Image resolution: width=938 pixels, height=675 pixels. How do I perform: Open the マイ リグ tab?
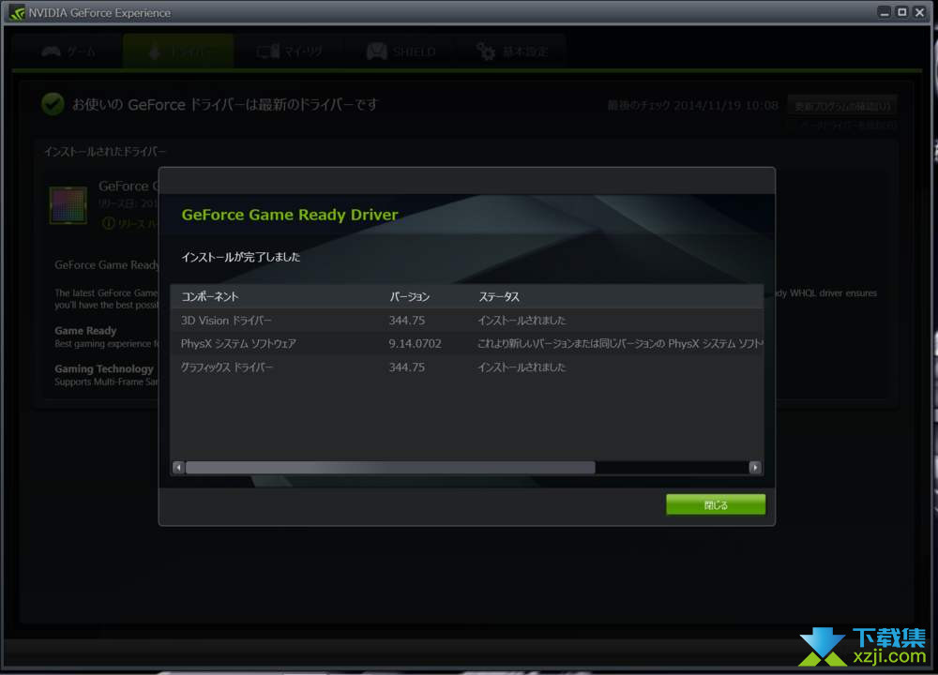(x=290, y=52)
